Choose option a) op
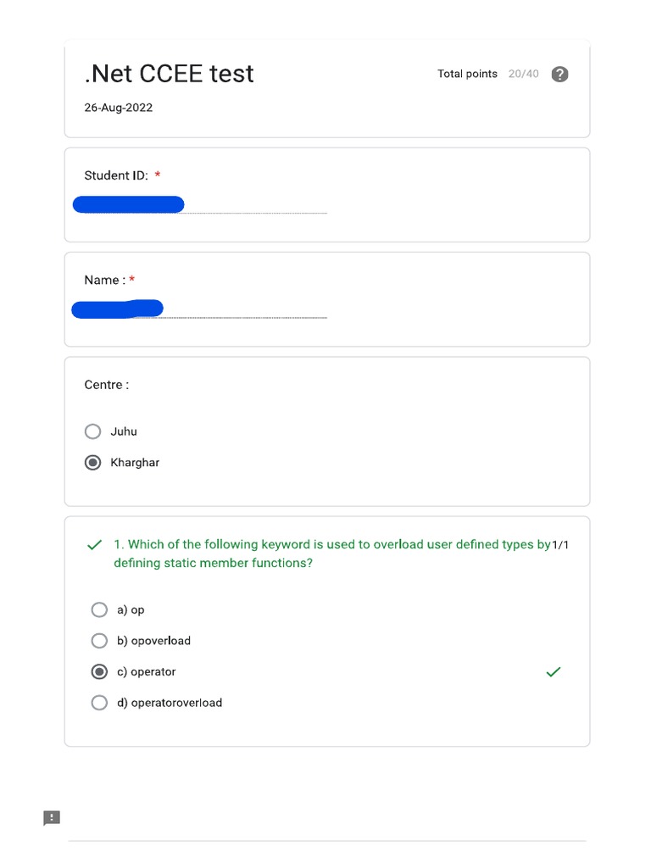Viewport: 651px width, 868px height. click(99, 610)
